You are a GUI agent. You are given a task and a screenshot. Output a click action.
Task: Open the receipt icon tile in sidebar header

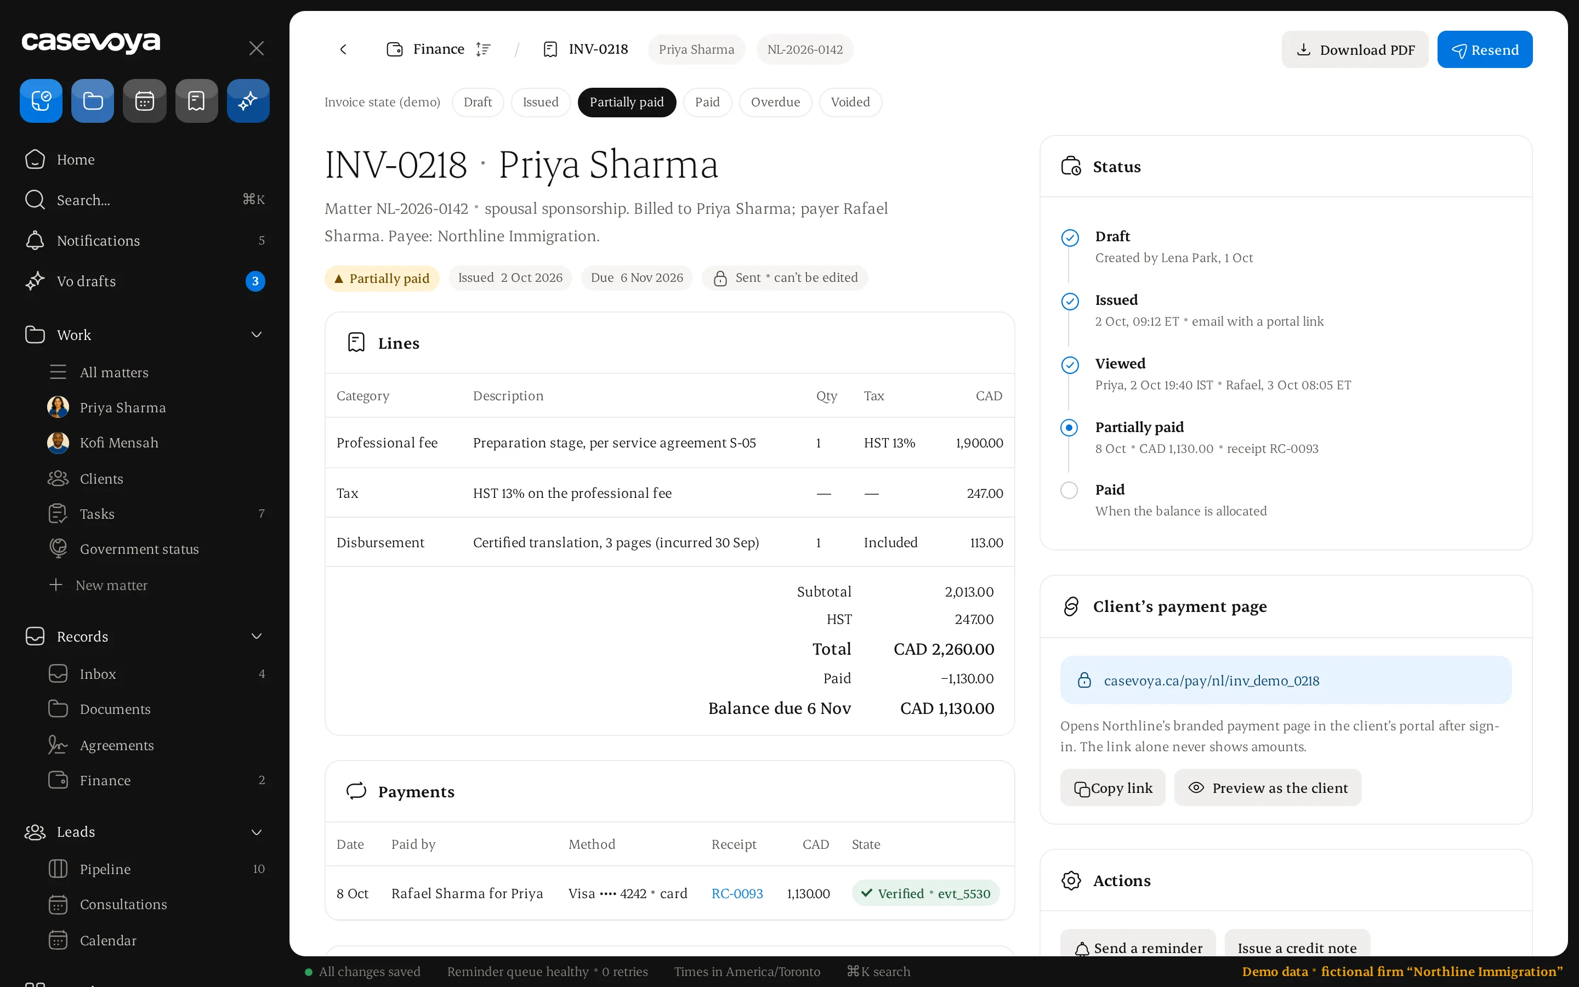coord(196,100)
